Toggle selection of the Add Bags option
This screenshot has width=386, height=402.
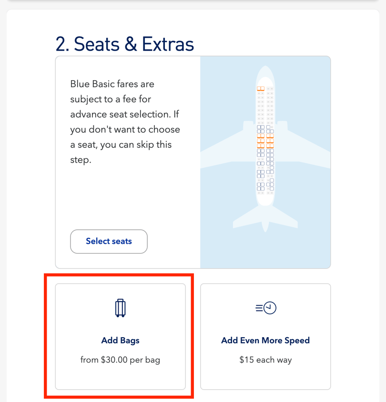tap(120, 336)
